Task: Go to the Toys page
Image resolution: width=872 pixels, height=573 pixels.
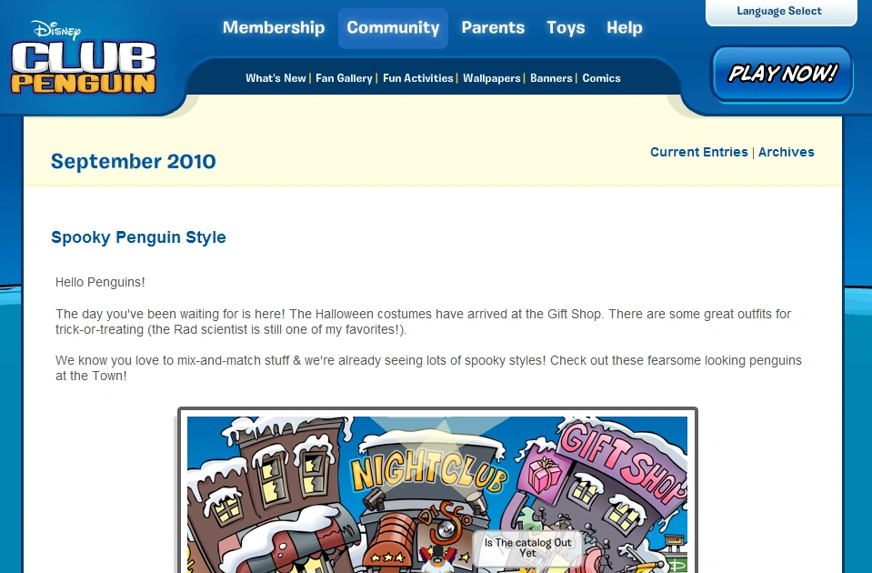Action: tap(566, 27)
